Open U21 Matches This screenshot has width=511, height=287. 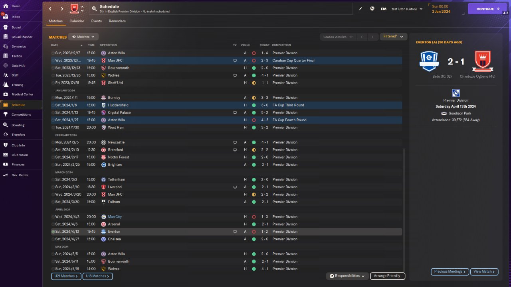pos(66,276)
